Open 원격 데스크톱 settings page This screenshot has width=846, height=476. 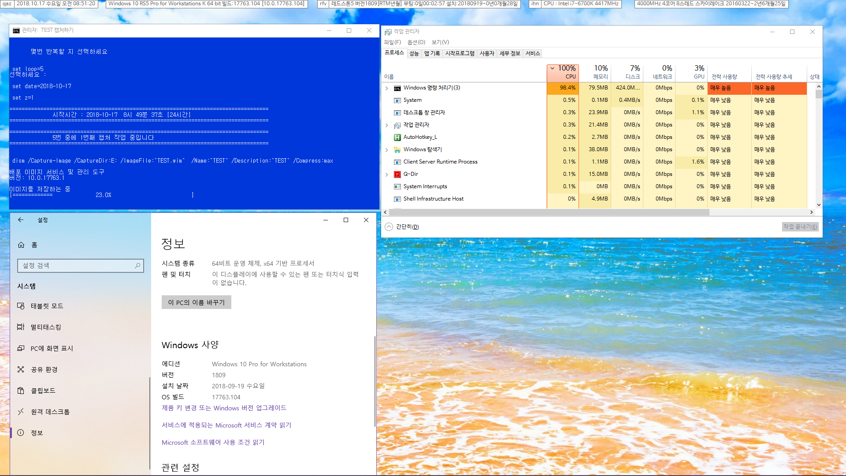point(79,412)
